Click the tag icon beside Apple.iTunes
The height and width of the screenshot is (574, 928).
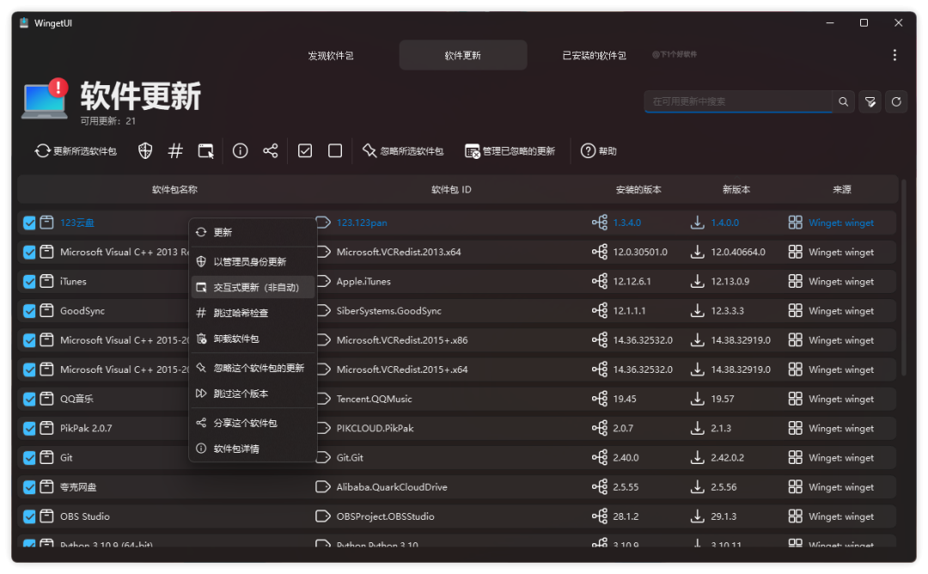point(322,281)
